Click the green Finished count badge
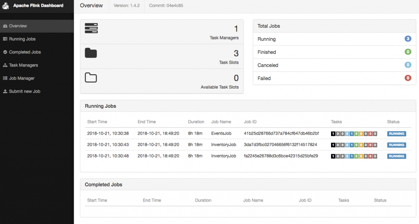This screenshot has height=224, width=419. tap(408, 52)
